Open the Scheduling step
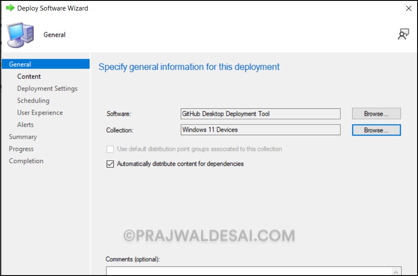 (33, 101)
